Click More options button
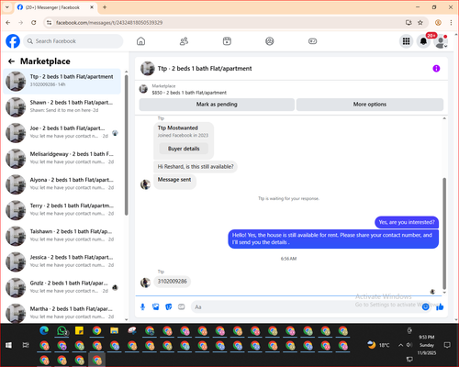The height and width of the screenshot is (367, 459). click(x=370, y=105)
